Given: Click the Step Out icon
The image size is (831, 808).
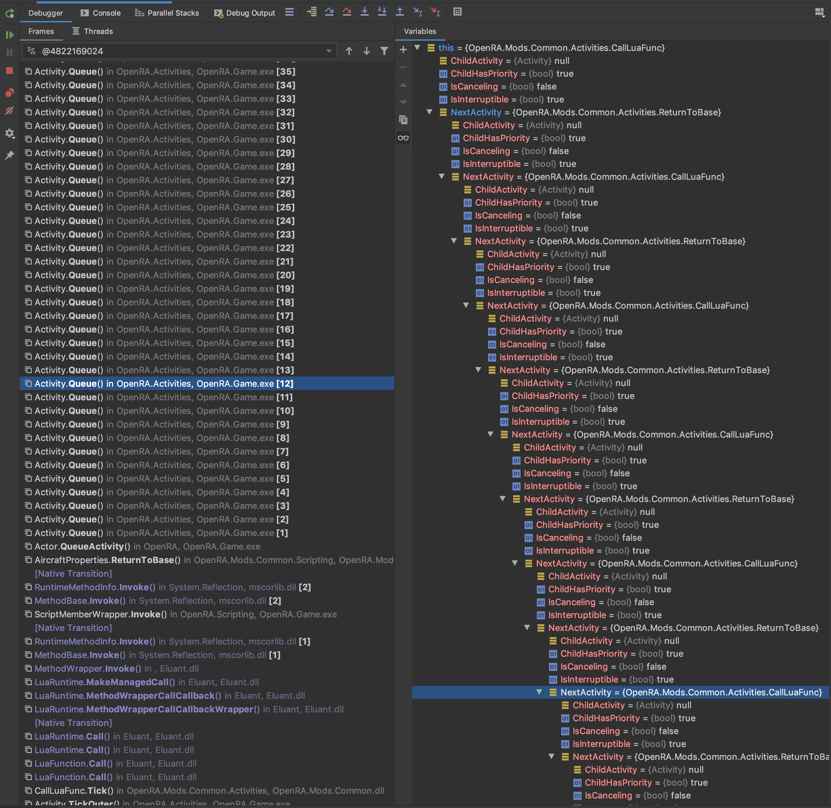Looking at the screenshot, I should [x=399, y=12].
